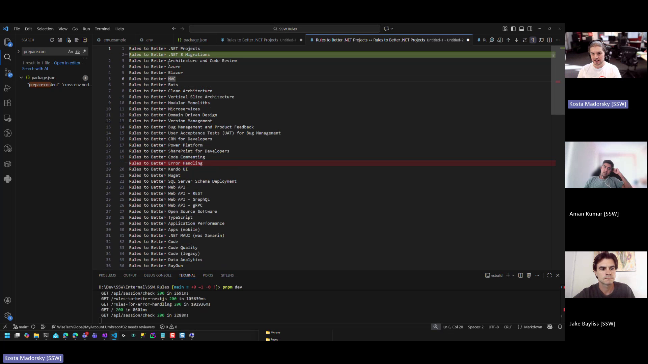Collapse the package.json search results

point(21,78)
